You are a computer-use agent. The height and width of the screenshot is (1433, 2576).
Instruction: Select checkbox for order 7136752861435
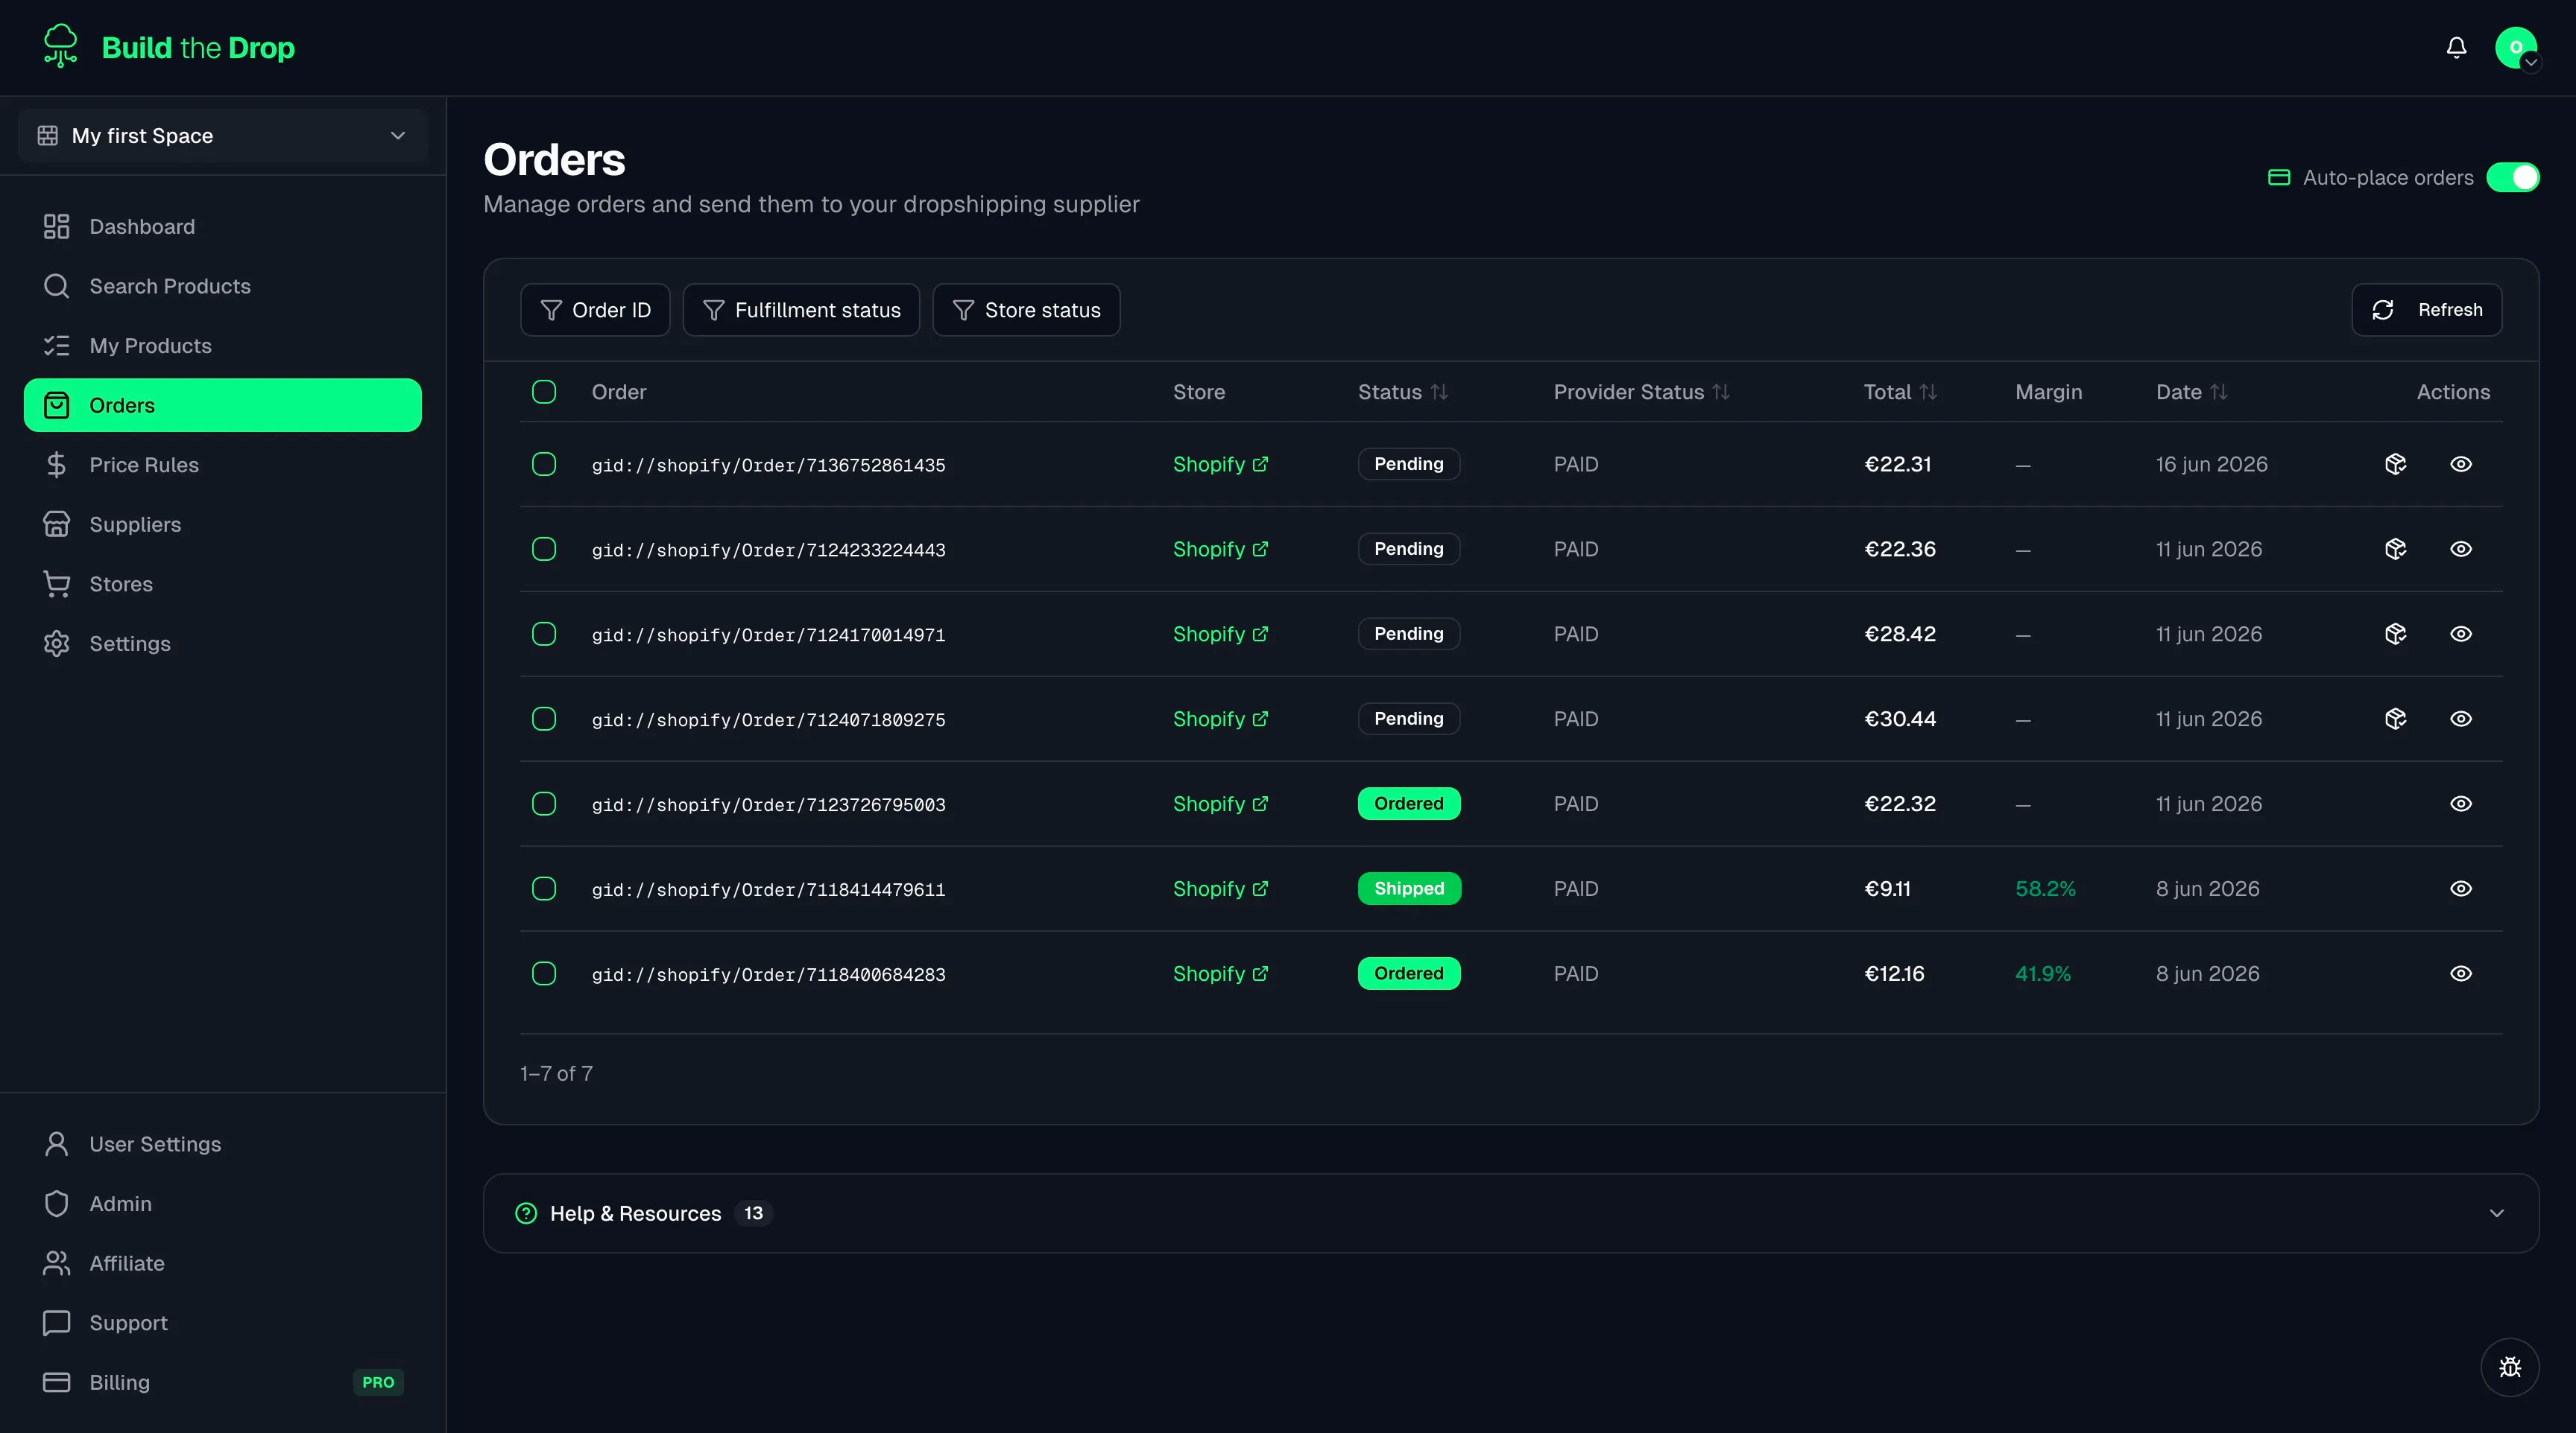click(x=544, y=465)
